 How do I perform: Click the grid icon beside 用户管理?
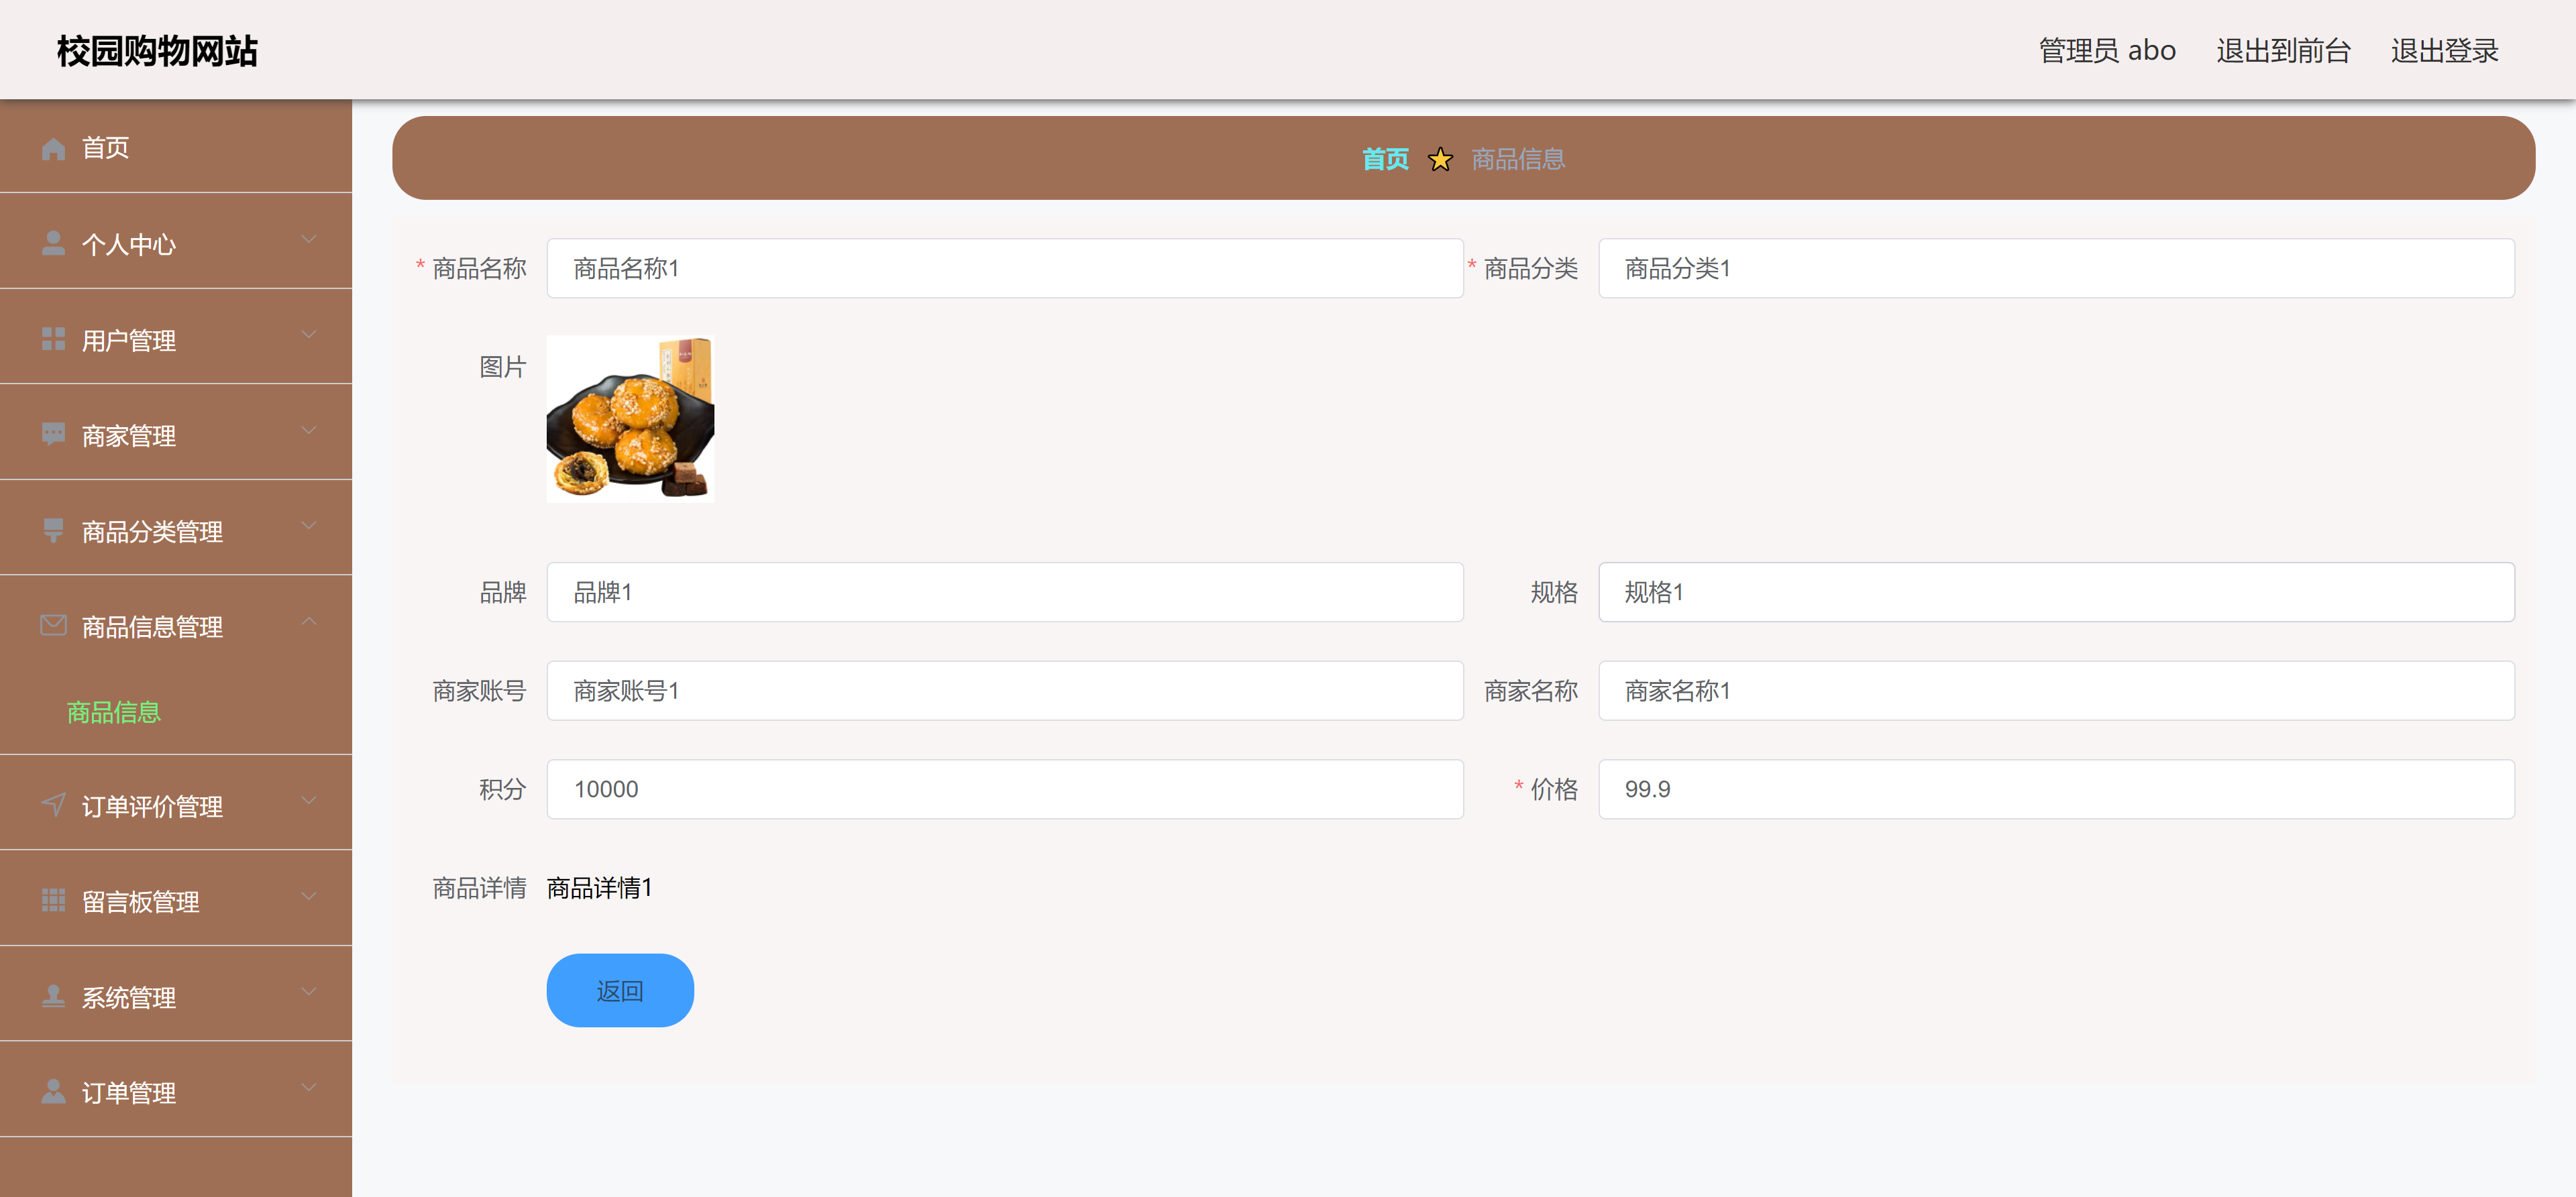click(x=53, y=339)
